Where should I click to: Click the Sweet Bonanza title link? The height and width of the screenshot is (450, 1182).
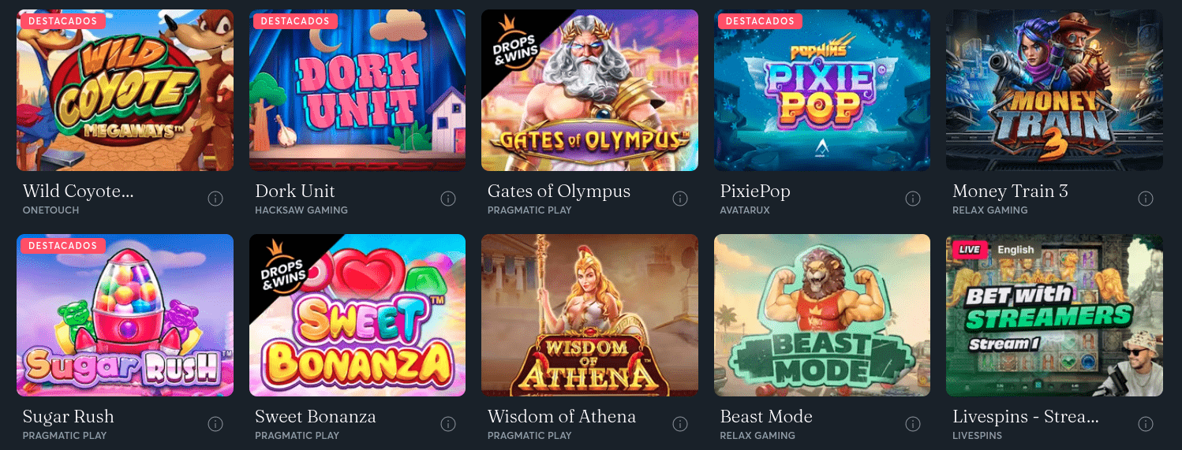316,416
